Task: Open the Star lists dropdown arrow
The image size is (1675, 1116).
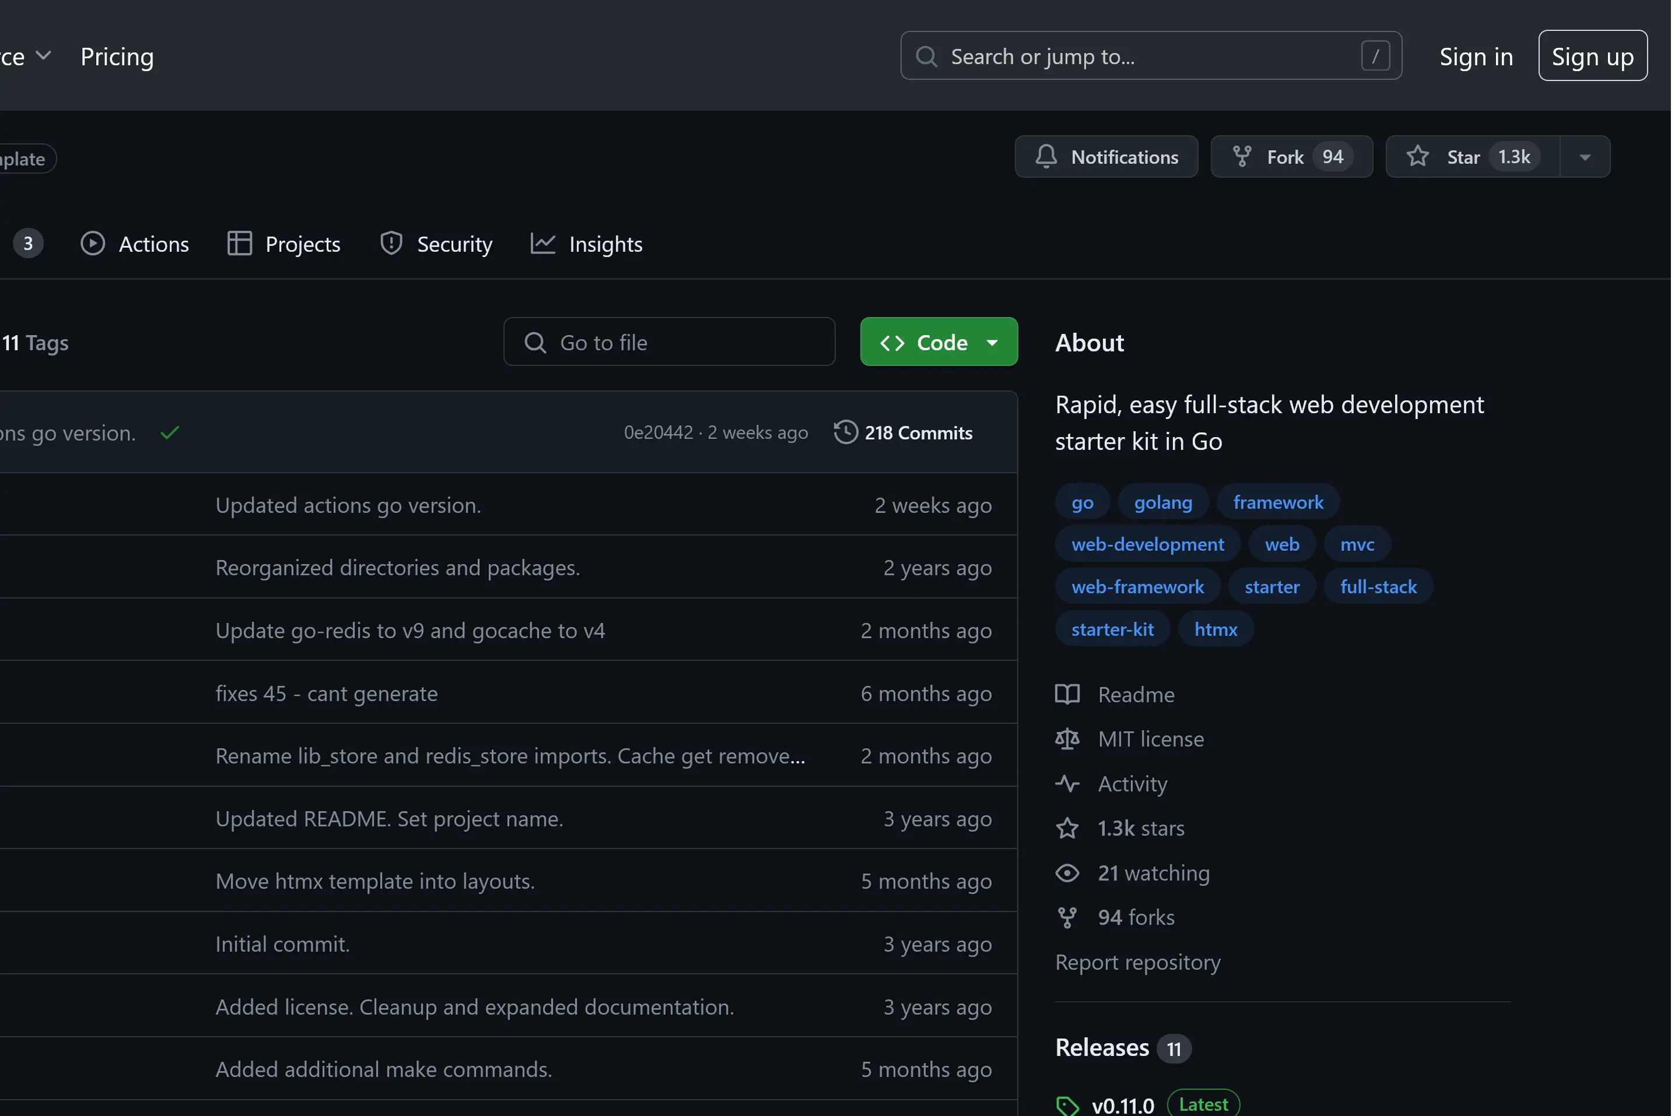Action: click(x=1585, y=157)
